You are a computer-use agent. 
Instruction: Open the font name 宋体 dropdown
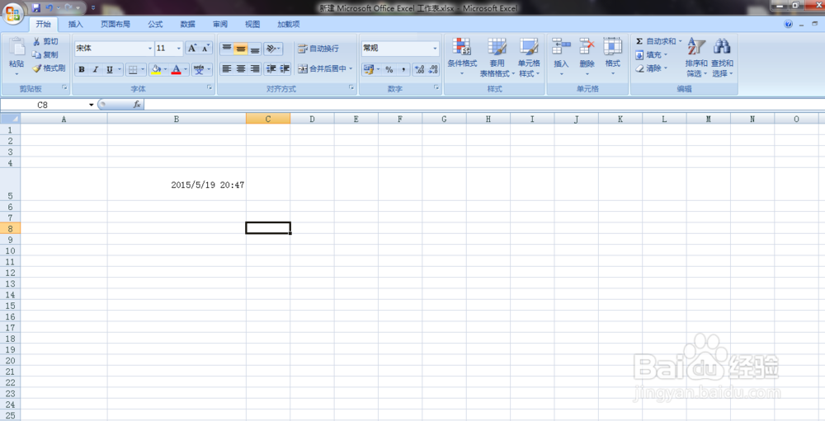pyautogui.click(x=150, y=49)
